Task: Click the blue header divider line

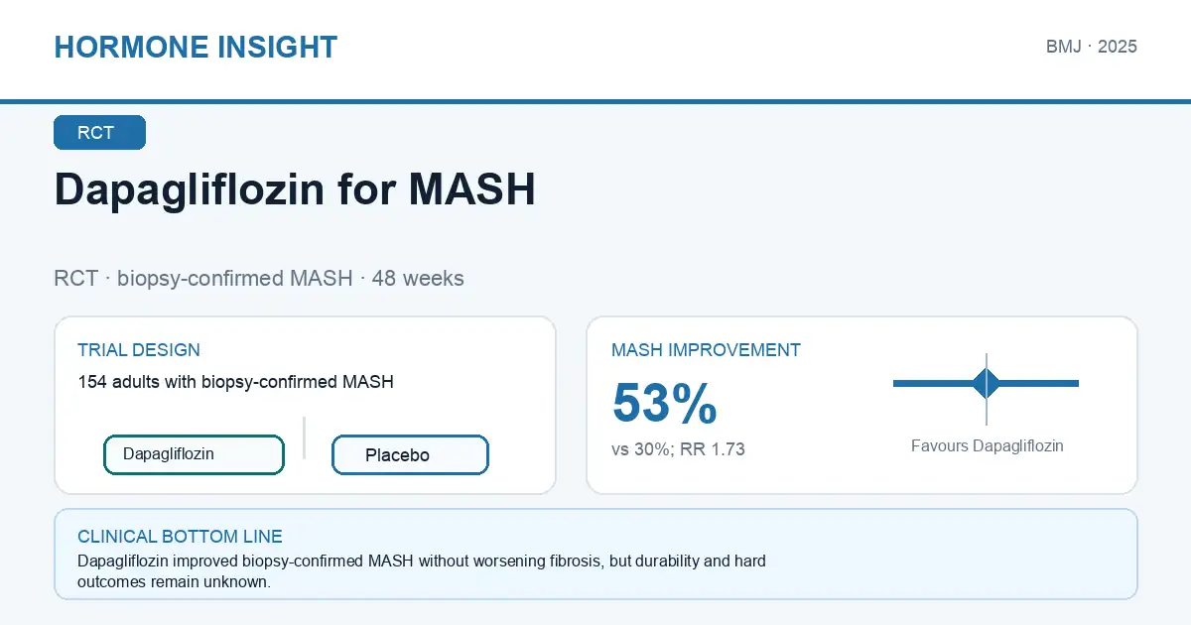Action: (x=595, y=101)
